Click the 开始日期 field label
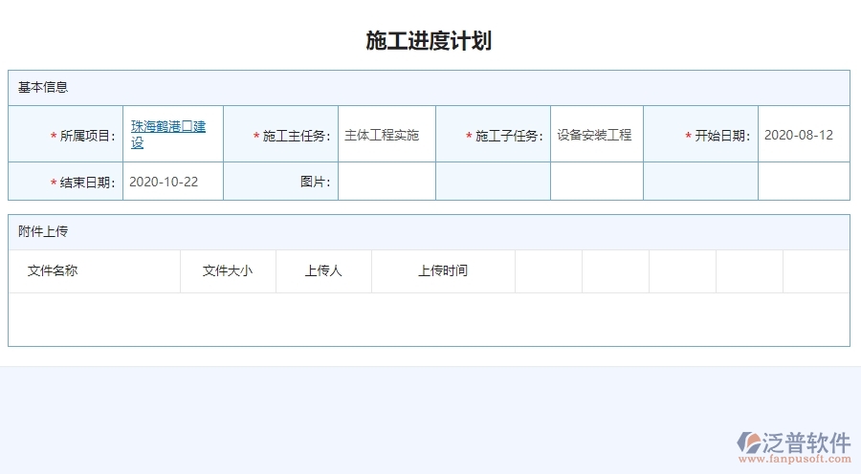861x474 pixels. (722, 136)
